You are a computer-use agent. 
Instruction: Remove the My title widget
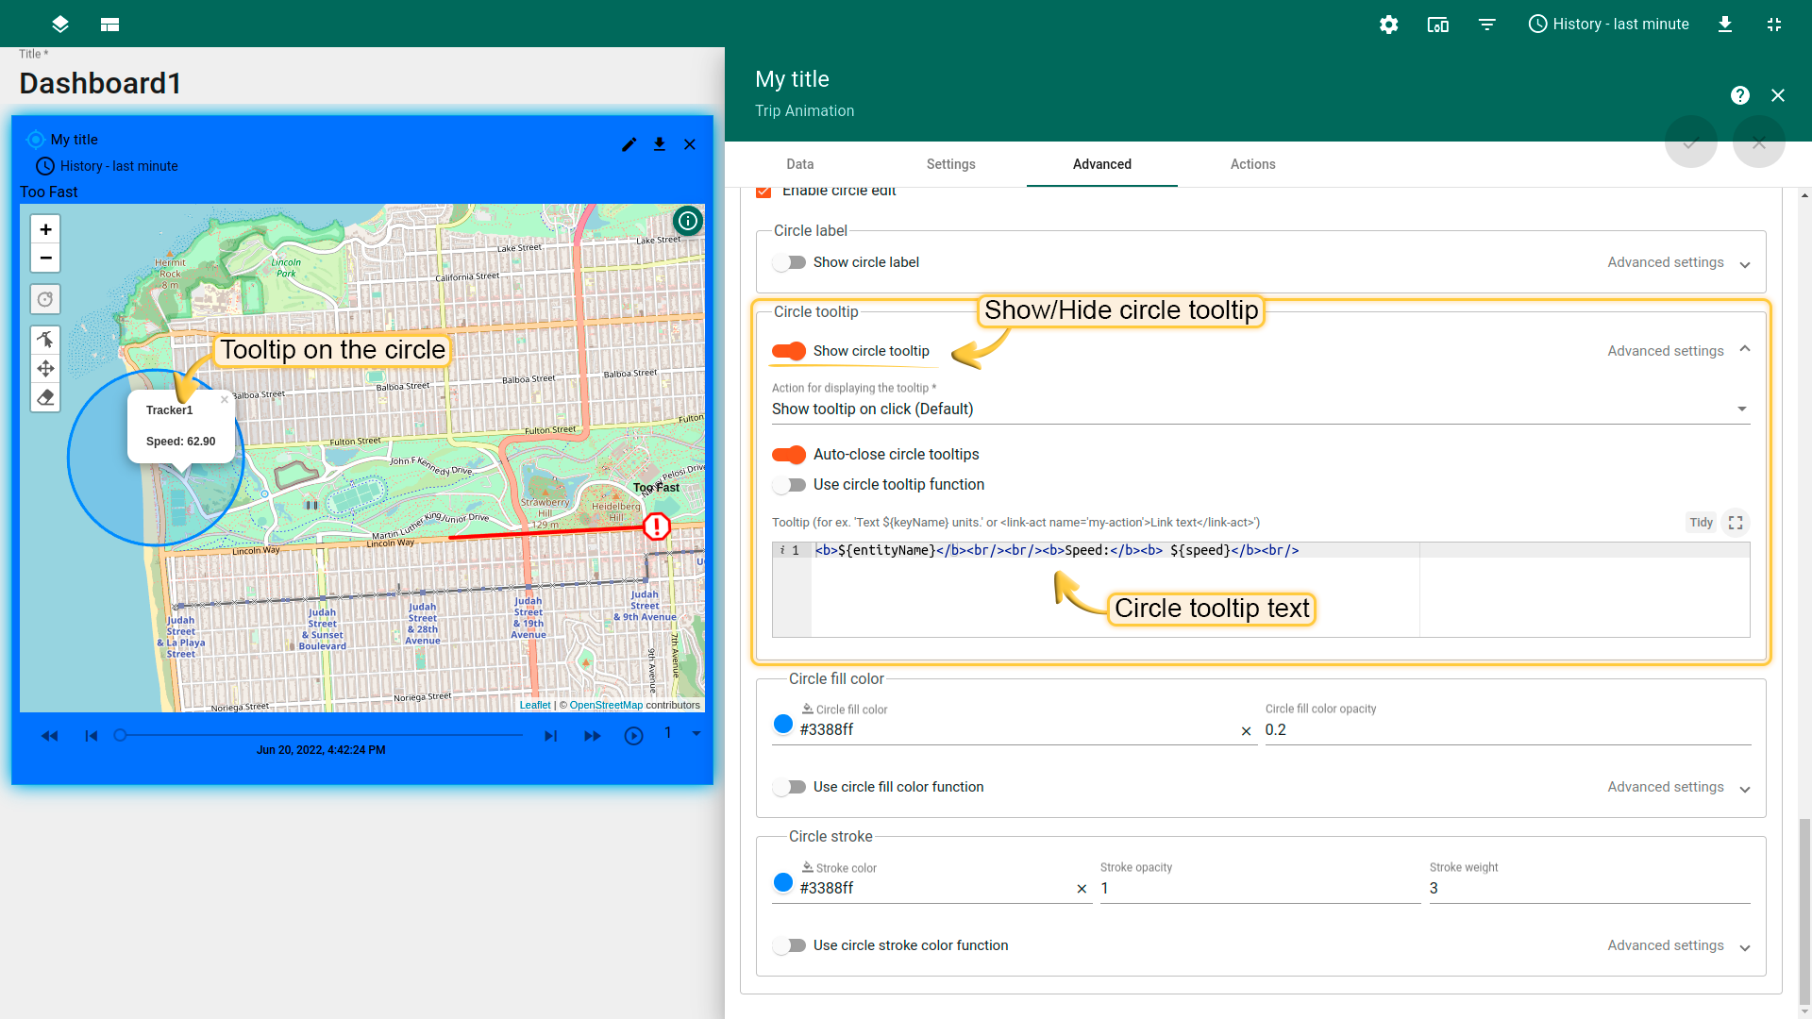[690, 144]
